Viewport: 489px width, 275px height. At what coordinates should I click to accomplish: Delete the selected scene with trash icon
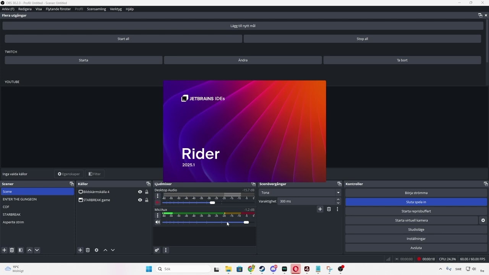pos(12,250)
